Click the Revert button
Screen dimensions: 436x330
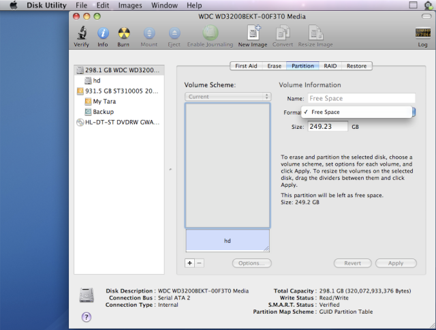(x=353, y=263)
